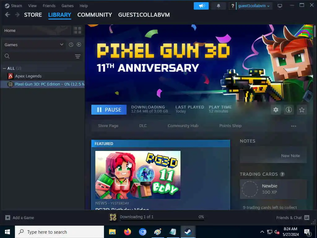Open the Windows notification center icon
317x238 pixels.
(307, 232)
